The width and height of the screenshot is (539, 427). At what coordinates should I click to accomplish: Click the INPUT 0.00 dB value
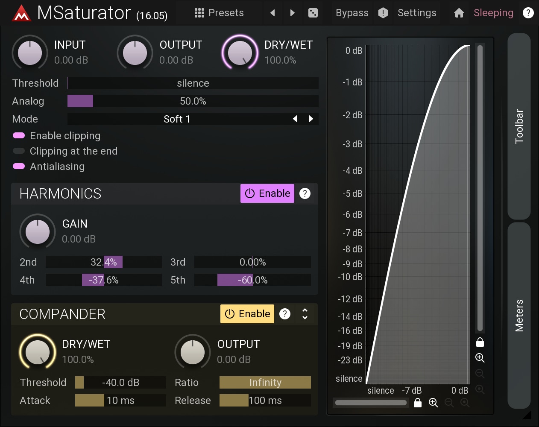[71, 60]
